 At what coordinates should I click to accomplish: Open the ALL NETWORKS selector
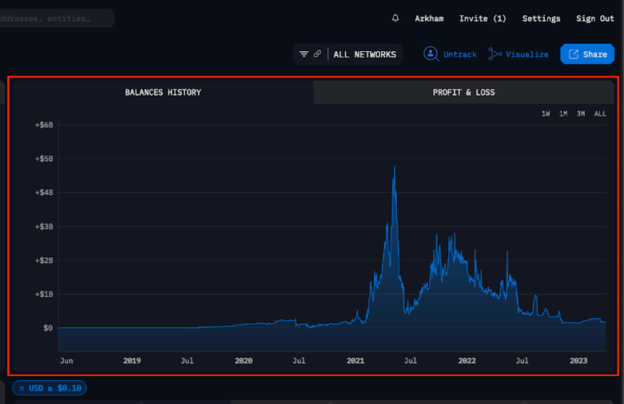point(364,54)
